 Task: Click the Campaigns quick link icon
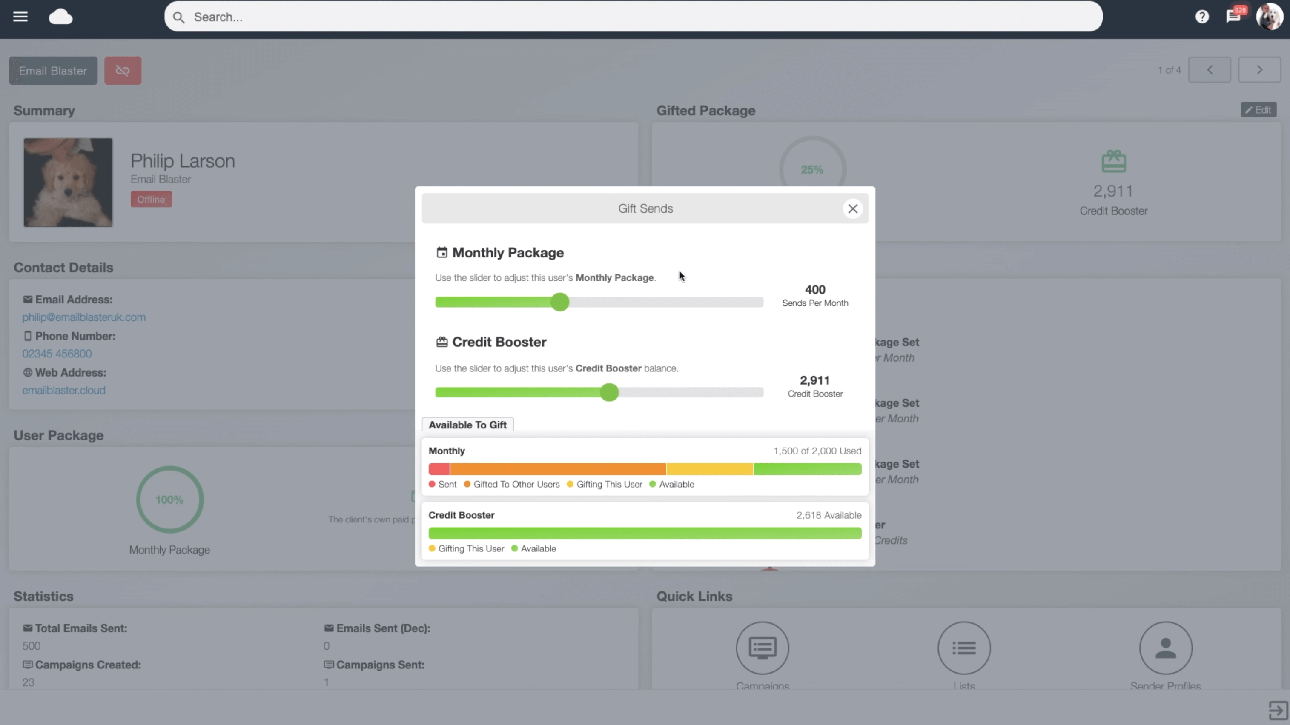click(762, 648)
